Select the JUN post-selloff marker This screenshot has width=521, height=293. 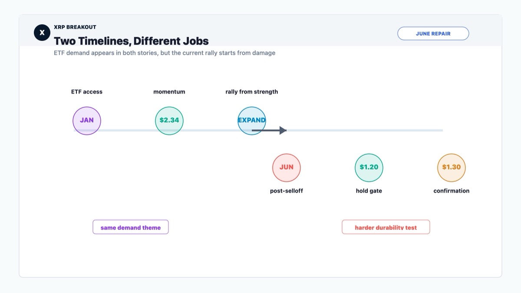tap(287, 167)
